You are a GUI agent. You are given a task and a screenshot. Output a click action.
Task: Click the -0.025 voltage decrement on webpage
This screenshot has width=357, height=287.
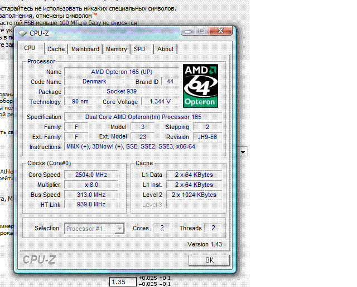pos(148,284)
